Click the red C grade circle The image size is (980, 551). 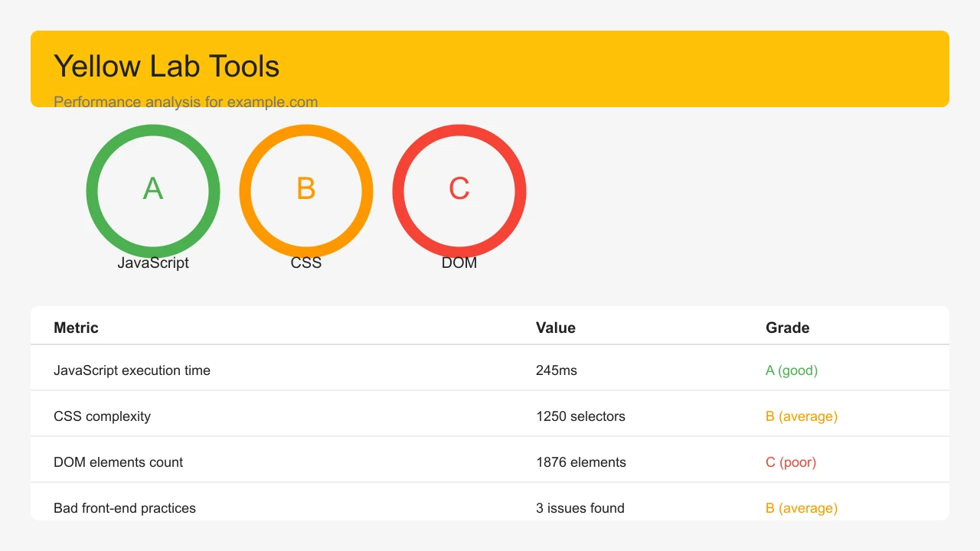click(459, 191)
